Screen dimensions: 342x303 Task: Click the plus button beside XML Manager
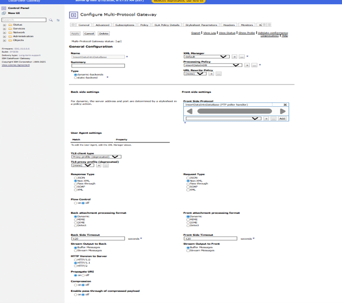click(235, 57)
